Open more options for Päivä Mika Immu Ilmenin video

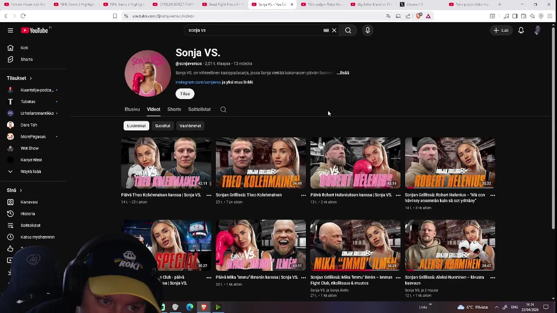[303, 278]
